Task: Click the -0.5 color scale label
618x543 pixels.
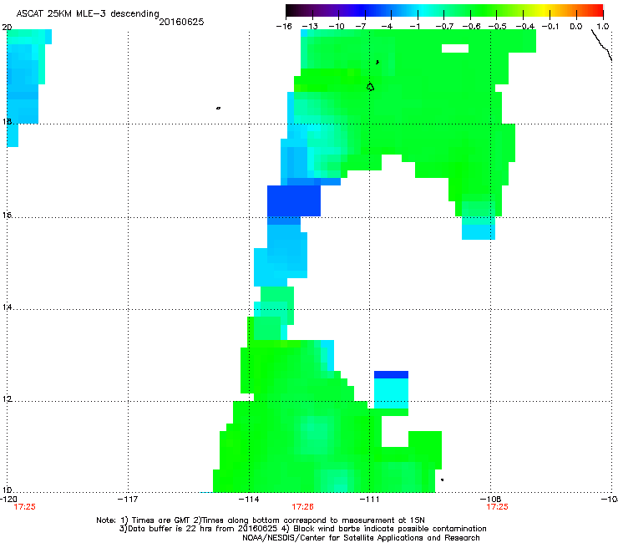Action: 497,27
